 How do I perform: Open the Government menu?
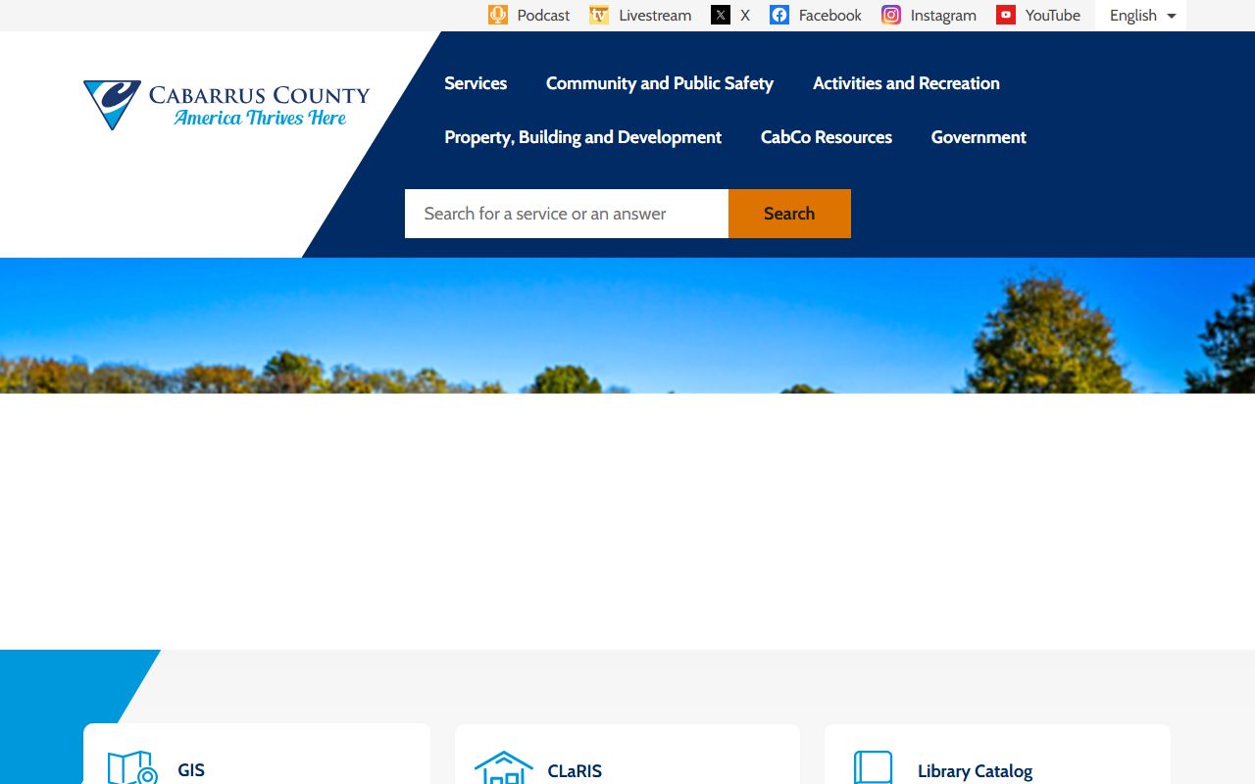(979, 137)
